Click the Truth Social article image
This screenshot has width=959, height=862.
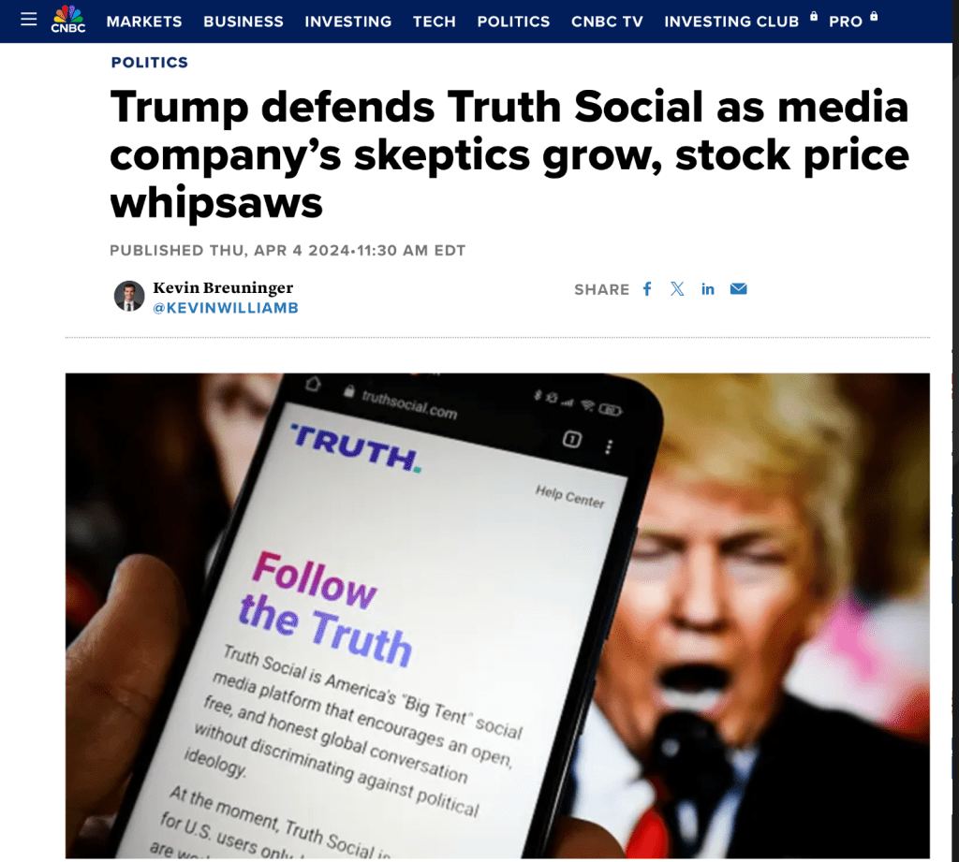[497, 615]
